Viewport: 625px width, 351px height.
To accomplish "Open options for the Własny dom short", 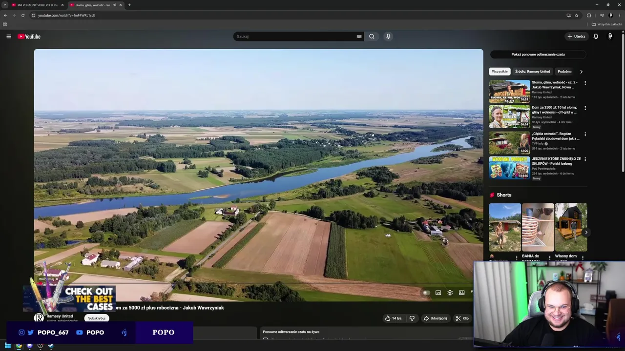I will click(x=583, y=257).
